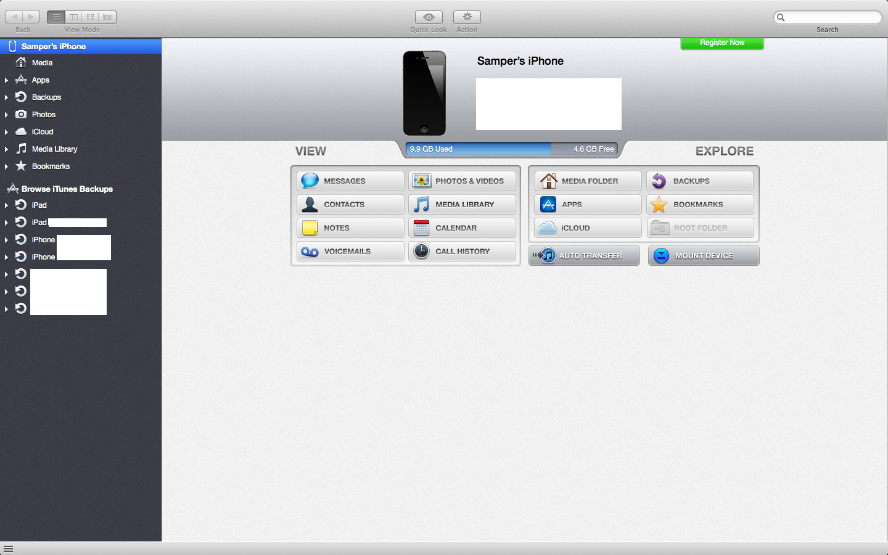
Task: Open Notes view button
Action: point(350,228)
